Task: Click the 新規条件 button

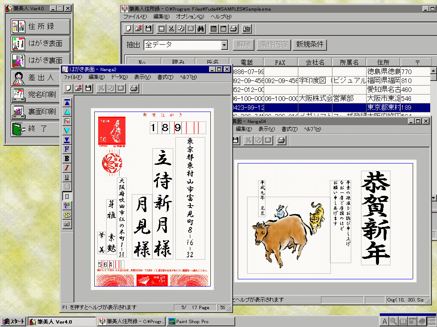Action: tap(310, 44)
